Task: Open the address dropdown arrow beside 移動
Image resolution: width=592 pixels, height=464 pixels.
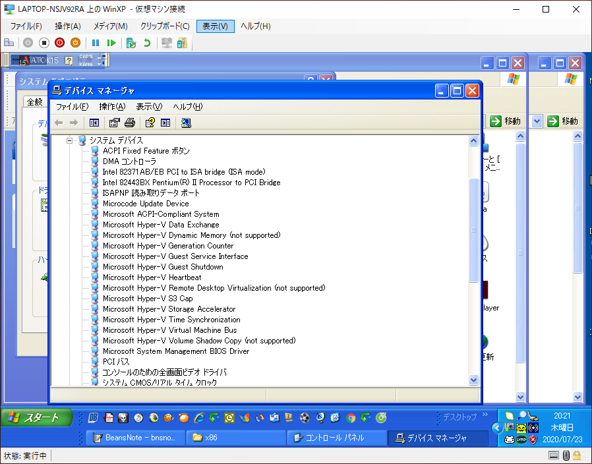Action: (x=537, y=121)
